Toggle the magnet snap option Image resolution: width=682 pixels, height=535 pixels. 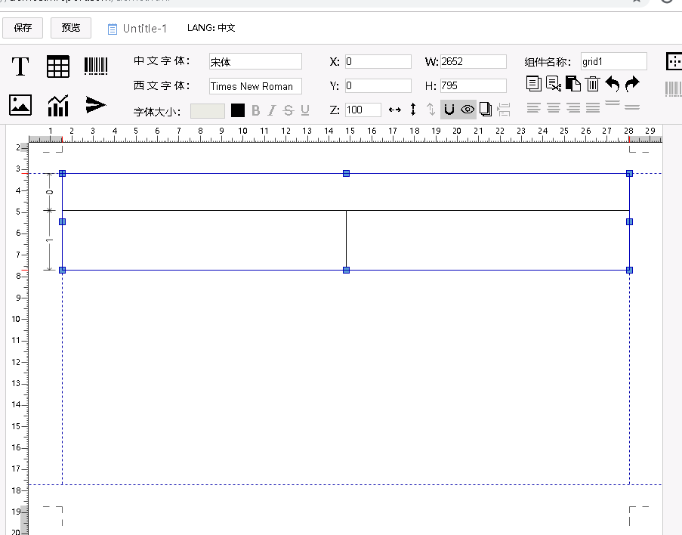coord(449,110)
